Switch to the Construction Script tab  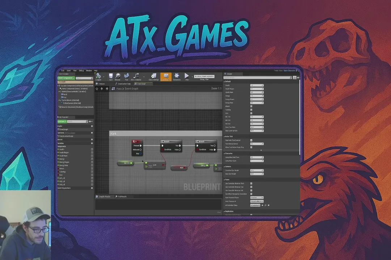(123, 84)
